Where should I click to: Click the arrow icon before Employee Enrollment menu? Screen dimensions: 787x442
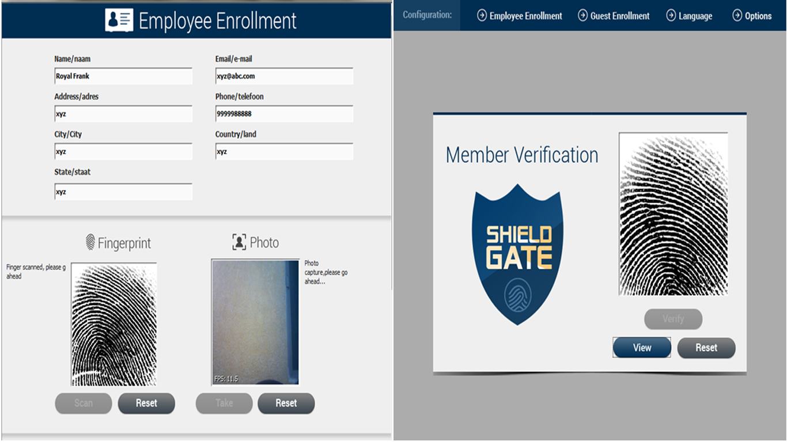click(x=482, y=16)
